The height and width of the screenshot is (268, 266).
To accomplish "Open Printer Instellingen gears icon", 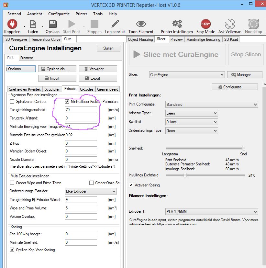I will pyautogui.click(x=177, y=24).
